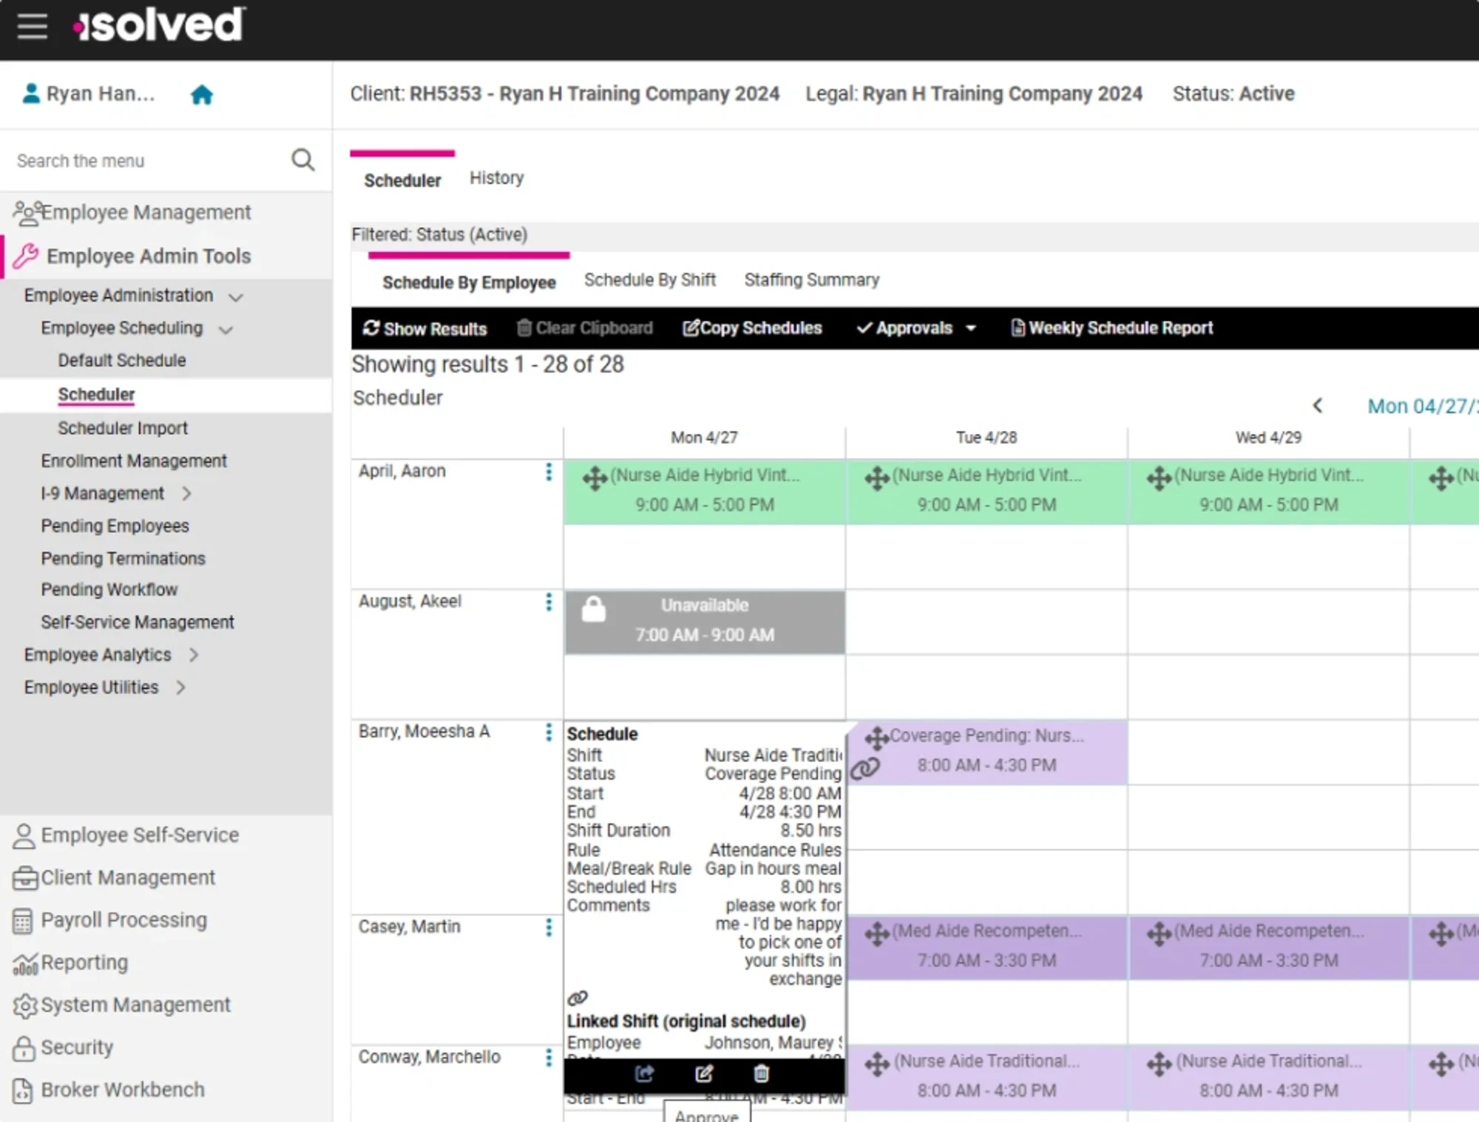1479x1122 pixels.
Task: Select the Scheduler tab
Action: pos(402,180)
